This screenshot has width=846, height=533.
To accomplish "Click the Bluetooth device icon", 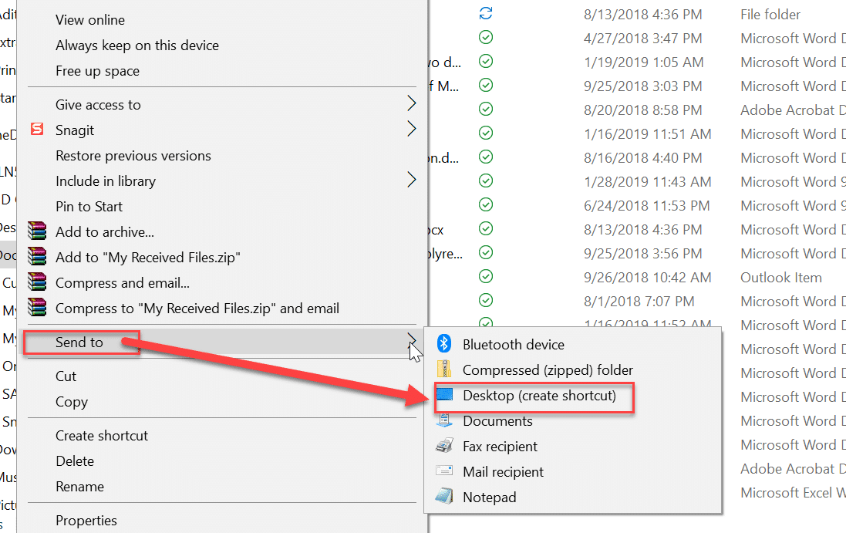I will (444, 344).
